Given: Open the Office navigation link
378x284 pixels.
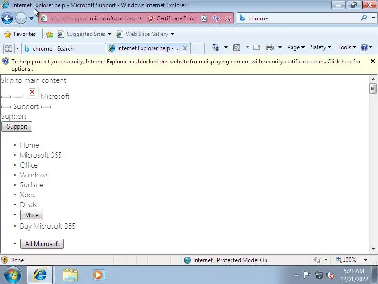Looking at the screenshot, I should [29, 165].
